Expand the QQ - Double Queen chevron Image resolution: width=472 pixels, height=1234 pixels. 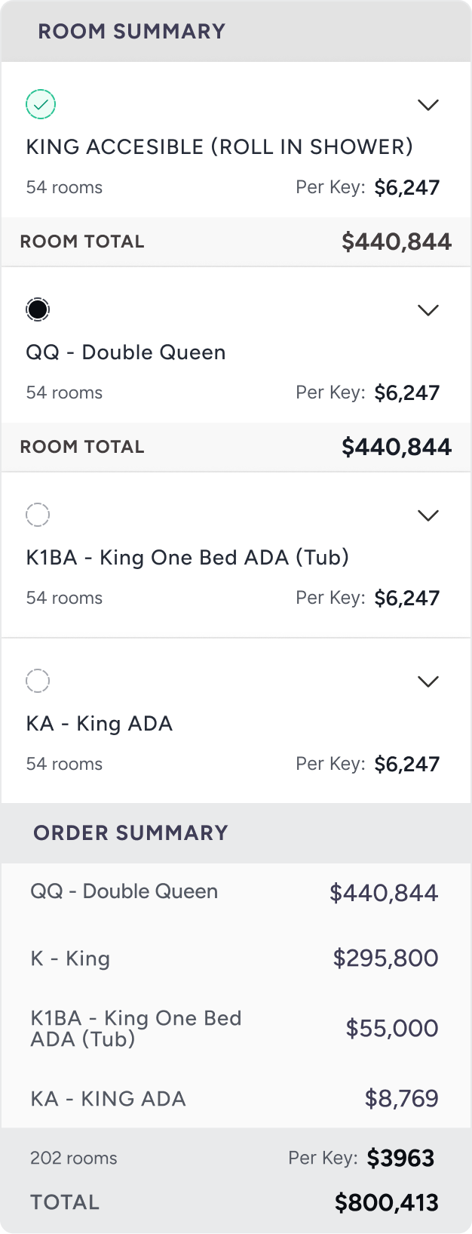[x=428, y=310]
